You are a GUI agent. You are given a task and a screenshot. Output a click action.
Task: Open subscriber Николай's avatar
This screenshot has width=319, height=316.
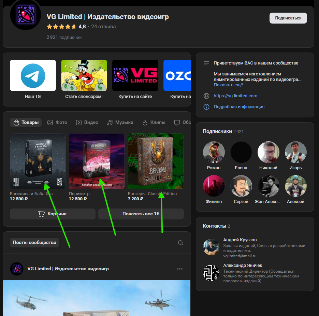[x=269, y=152]
